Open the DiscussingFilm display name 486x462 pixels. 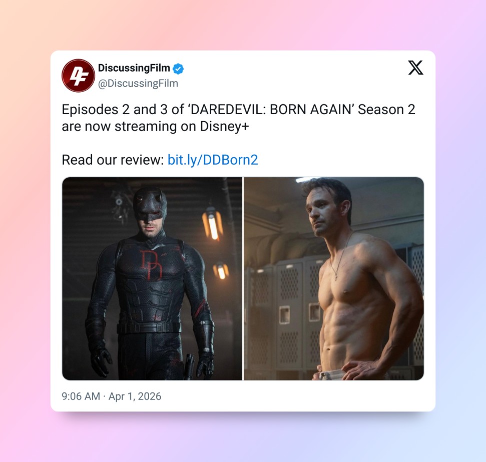[134, 68]
